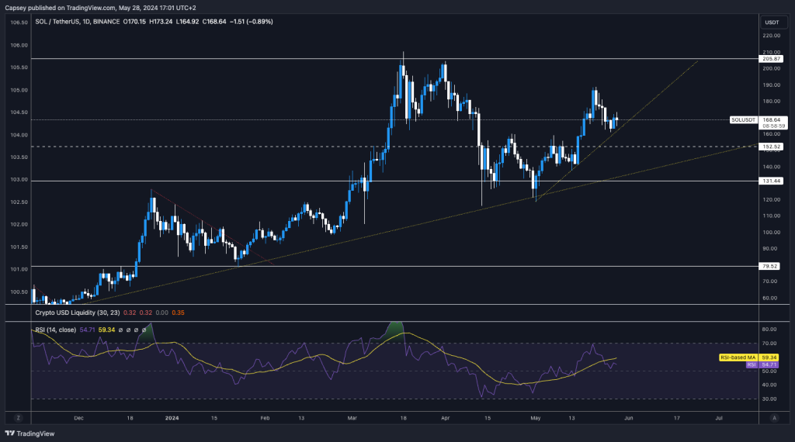Click the Feb date on time axis
Screen dimensions: 795x442
(265, 418)
